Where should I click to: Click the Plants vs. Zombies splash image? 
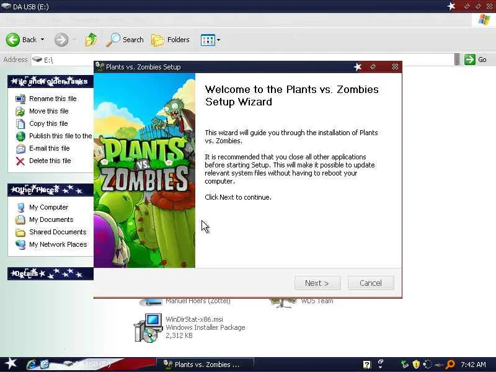(144, 170)
